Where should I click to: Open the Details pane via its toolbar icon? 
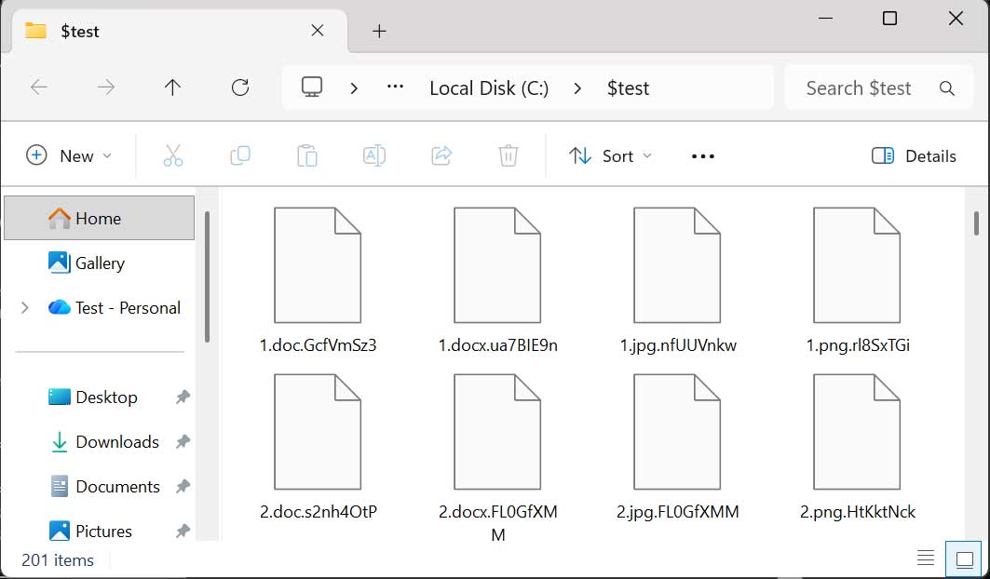[914, 155]
